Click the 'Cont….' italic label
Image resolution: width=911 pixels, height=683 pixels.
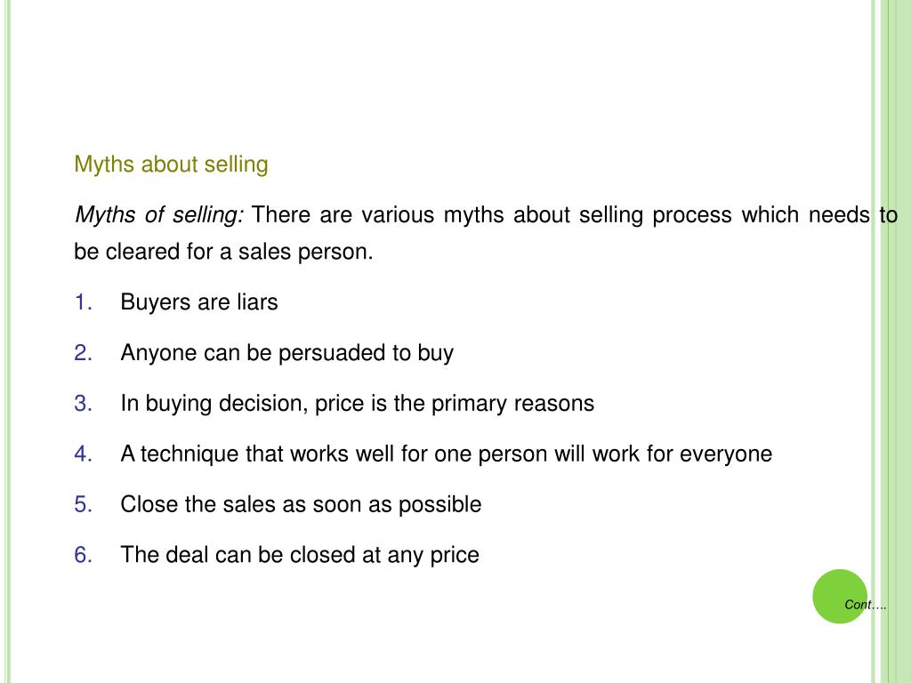pos(866,605)
